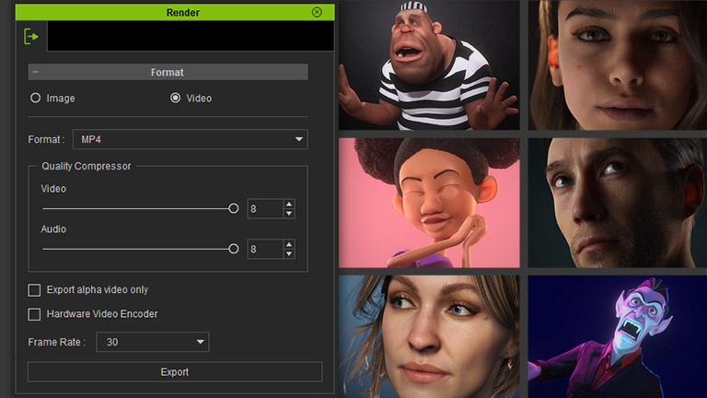Select the striped prisoner character thumbnail
Screen dimensions: 707x398
(x=429, y=64)
